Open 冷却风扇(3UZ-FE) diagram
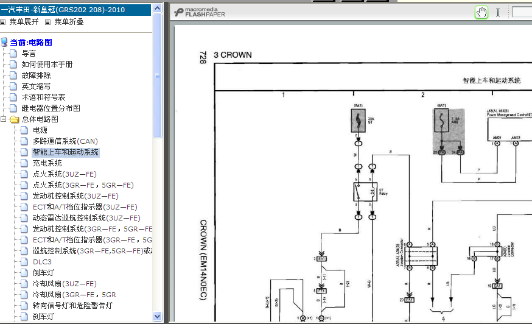 pyautogui.click(x=65, y=284)
